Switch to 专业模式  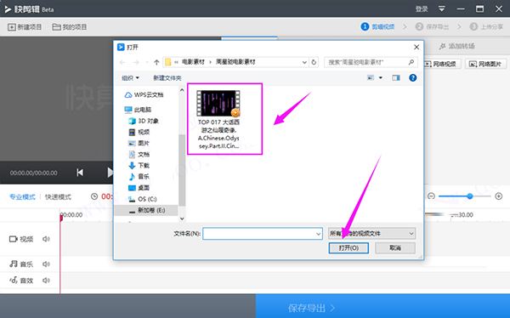[22, 197]
